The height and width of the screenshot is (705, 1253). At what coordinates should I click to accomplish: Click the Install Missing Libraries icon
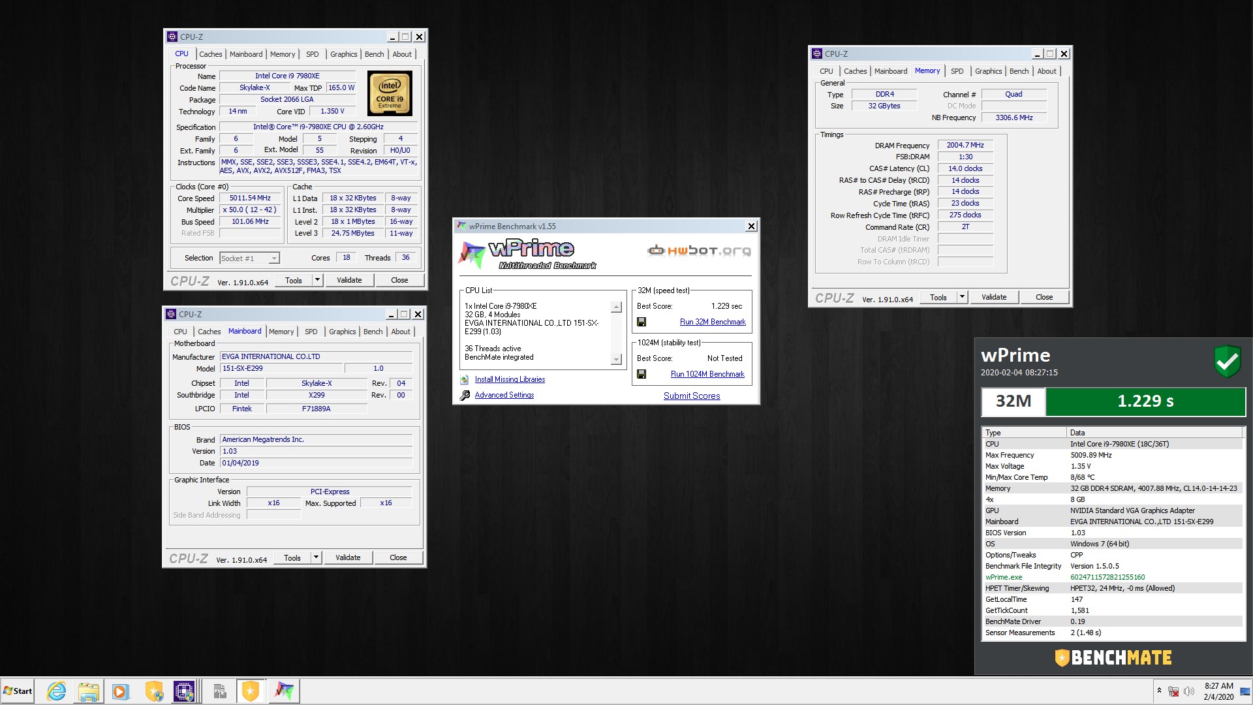(465, 380)
